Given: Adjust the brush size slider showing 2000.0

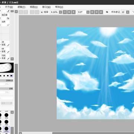Looking at the screenshot, I should tap(7, 80).
